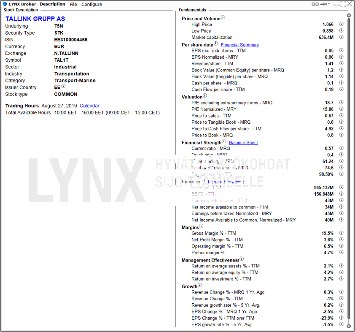Open the File menu
The height and width of the screenshot is (332, 355).
[x=73, y=4]
